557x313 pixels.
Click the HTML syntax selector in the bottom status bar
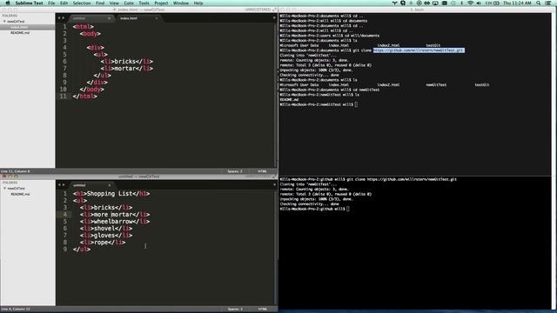262,310
